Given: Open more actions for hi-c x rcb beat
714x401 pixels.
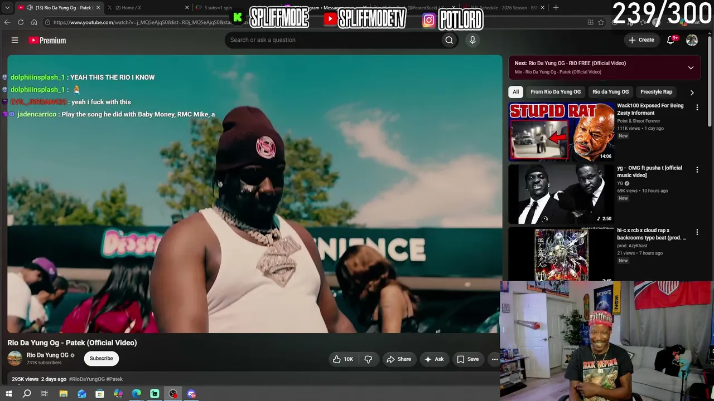Looking at the screenshot, I should 697,232.
